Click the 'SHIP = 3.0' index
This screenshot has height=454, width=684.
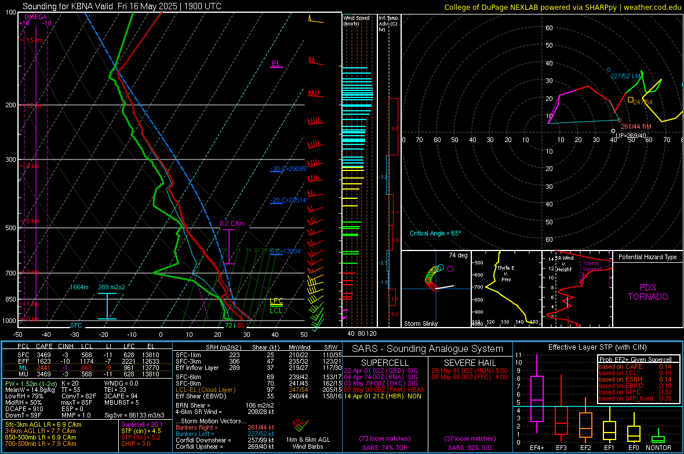(x=136, y=444)
